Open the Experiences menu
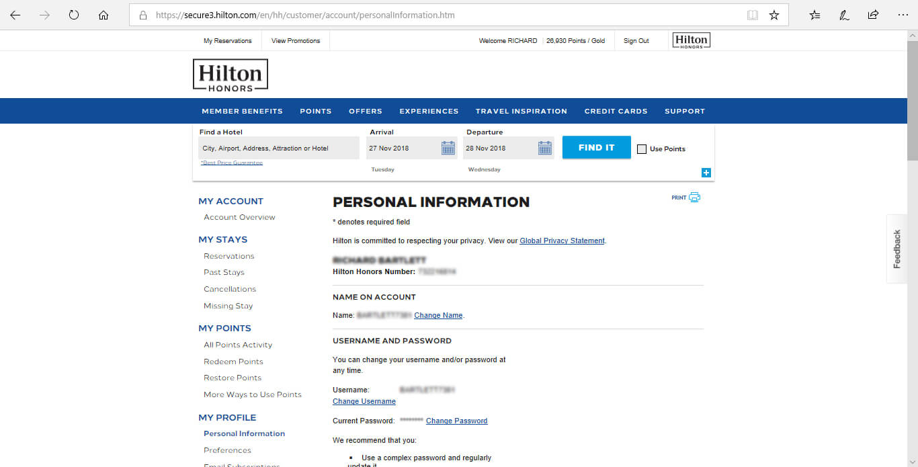 [x=429, y=112]
